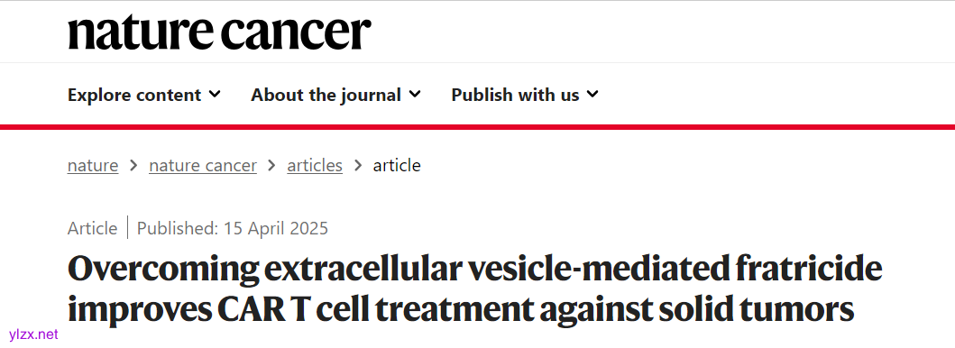Go to the nature cancer breadcrumb link
Viewport: 955px width, 348px height.
203,166
